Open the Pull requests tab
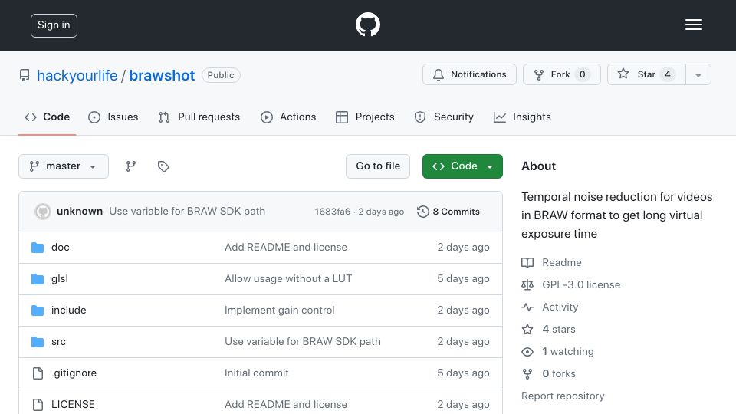Screen dimensions: 736x414 click(x=199, y=117)
